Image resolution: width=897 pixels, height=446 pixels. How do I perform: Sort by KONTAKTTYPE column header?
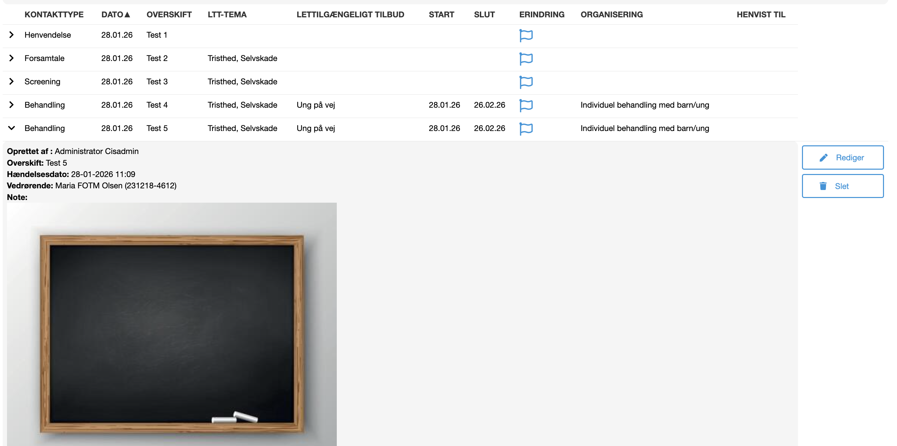point(54,15)
